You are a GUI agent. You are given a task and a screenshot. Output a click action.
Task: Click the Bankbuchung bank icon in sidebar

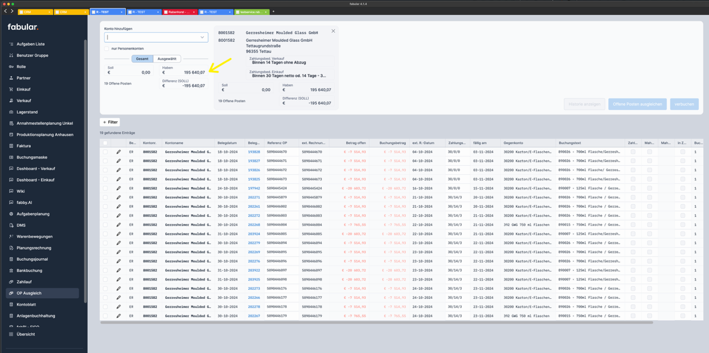[x=11, y=270]
